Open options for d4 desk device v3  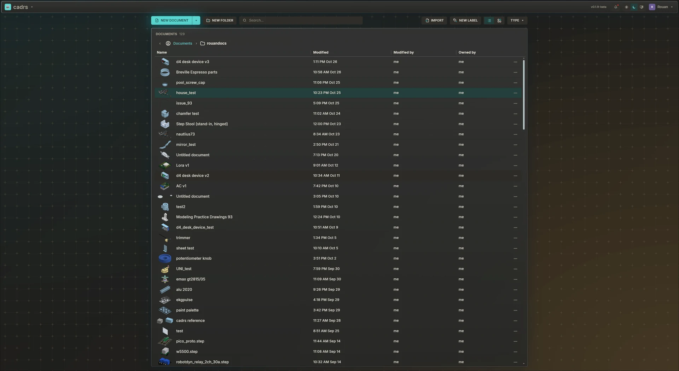(x=515, y=62)
